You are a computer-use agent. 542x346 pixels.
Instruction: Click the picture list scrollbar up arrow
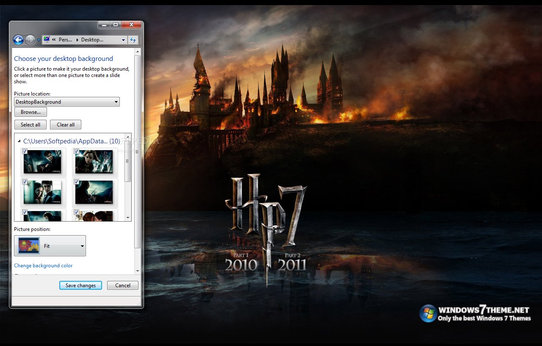click(128, 137)
